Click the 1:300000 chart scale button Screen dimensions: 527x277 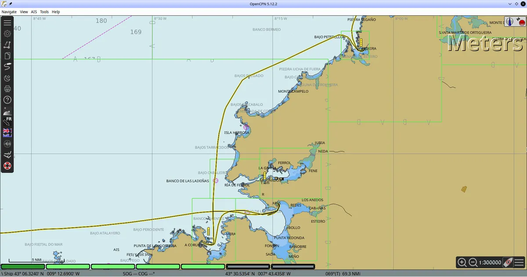coord(490,262)
